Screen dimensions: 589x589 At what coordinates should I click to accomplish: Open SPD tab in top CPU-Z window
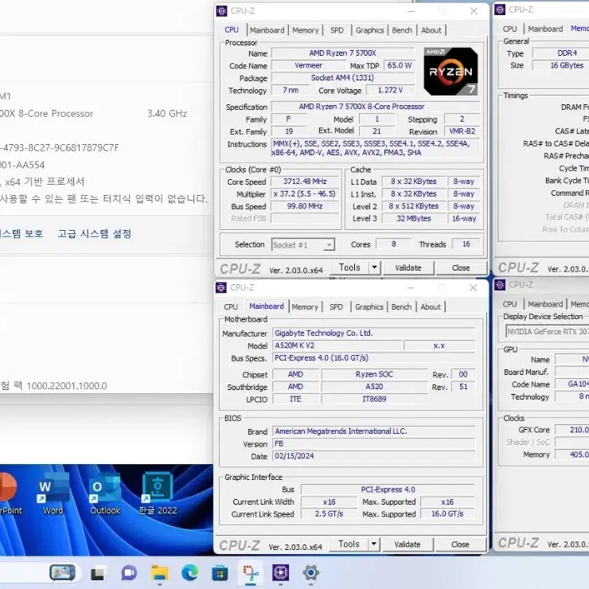tap(337, 30)
